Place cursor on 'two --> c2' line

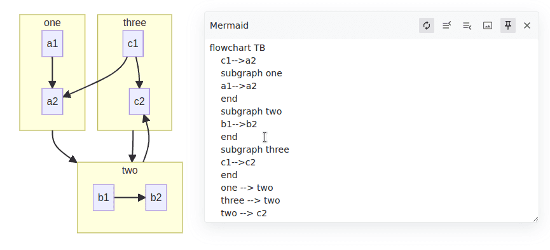click(x=244, y=212)
